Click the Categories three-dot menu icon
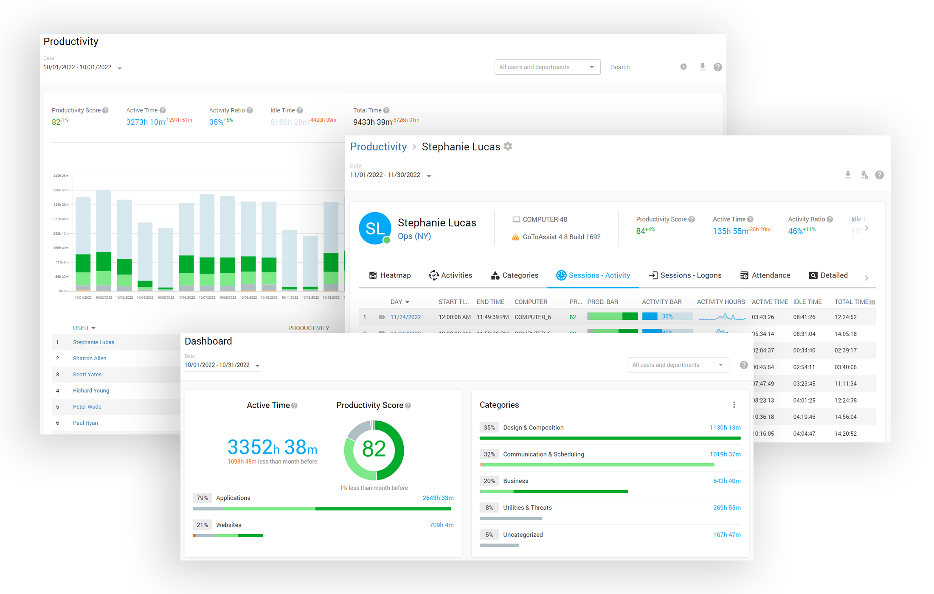The height and width of the screenshot is (594, 934). (734, 405)
